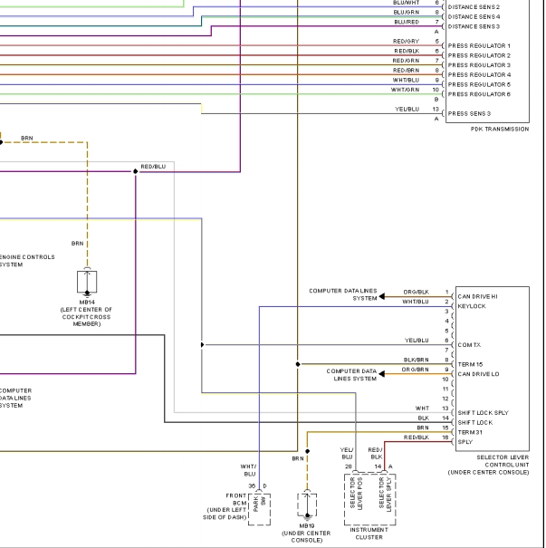Screen dimensions: 546x548
Task: Click the ORG/BLK wire label
Action: tap(416, 293)
